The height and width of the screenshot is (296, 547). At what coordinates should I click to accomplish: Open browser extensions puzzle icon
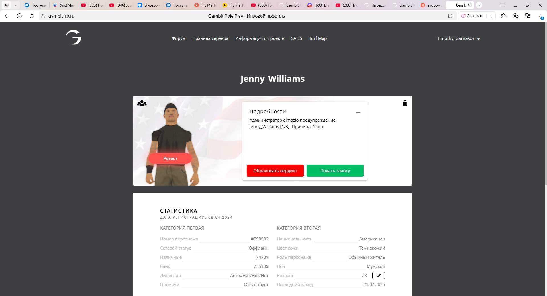pos(503,16)
